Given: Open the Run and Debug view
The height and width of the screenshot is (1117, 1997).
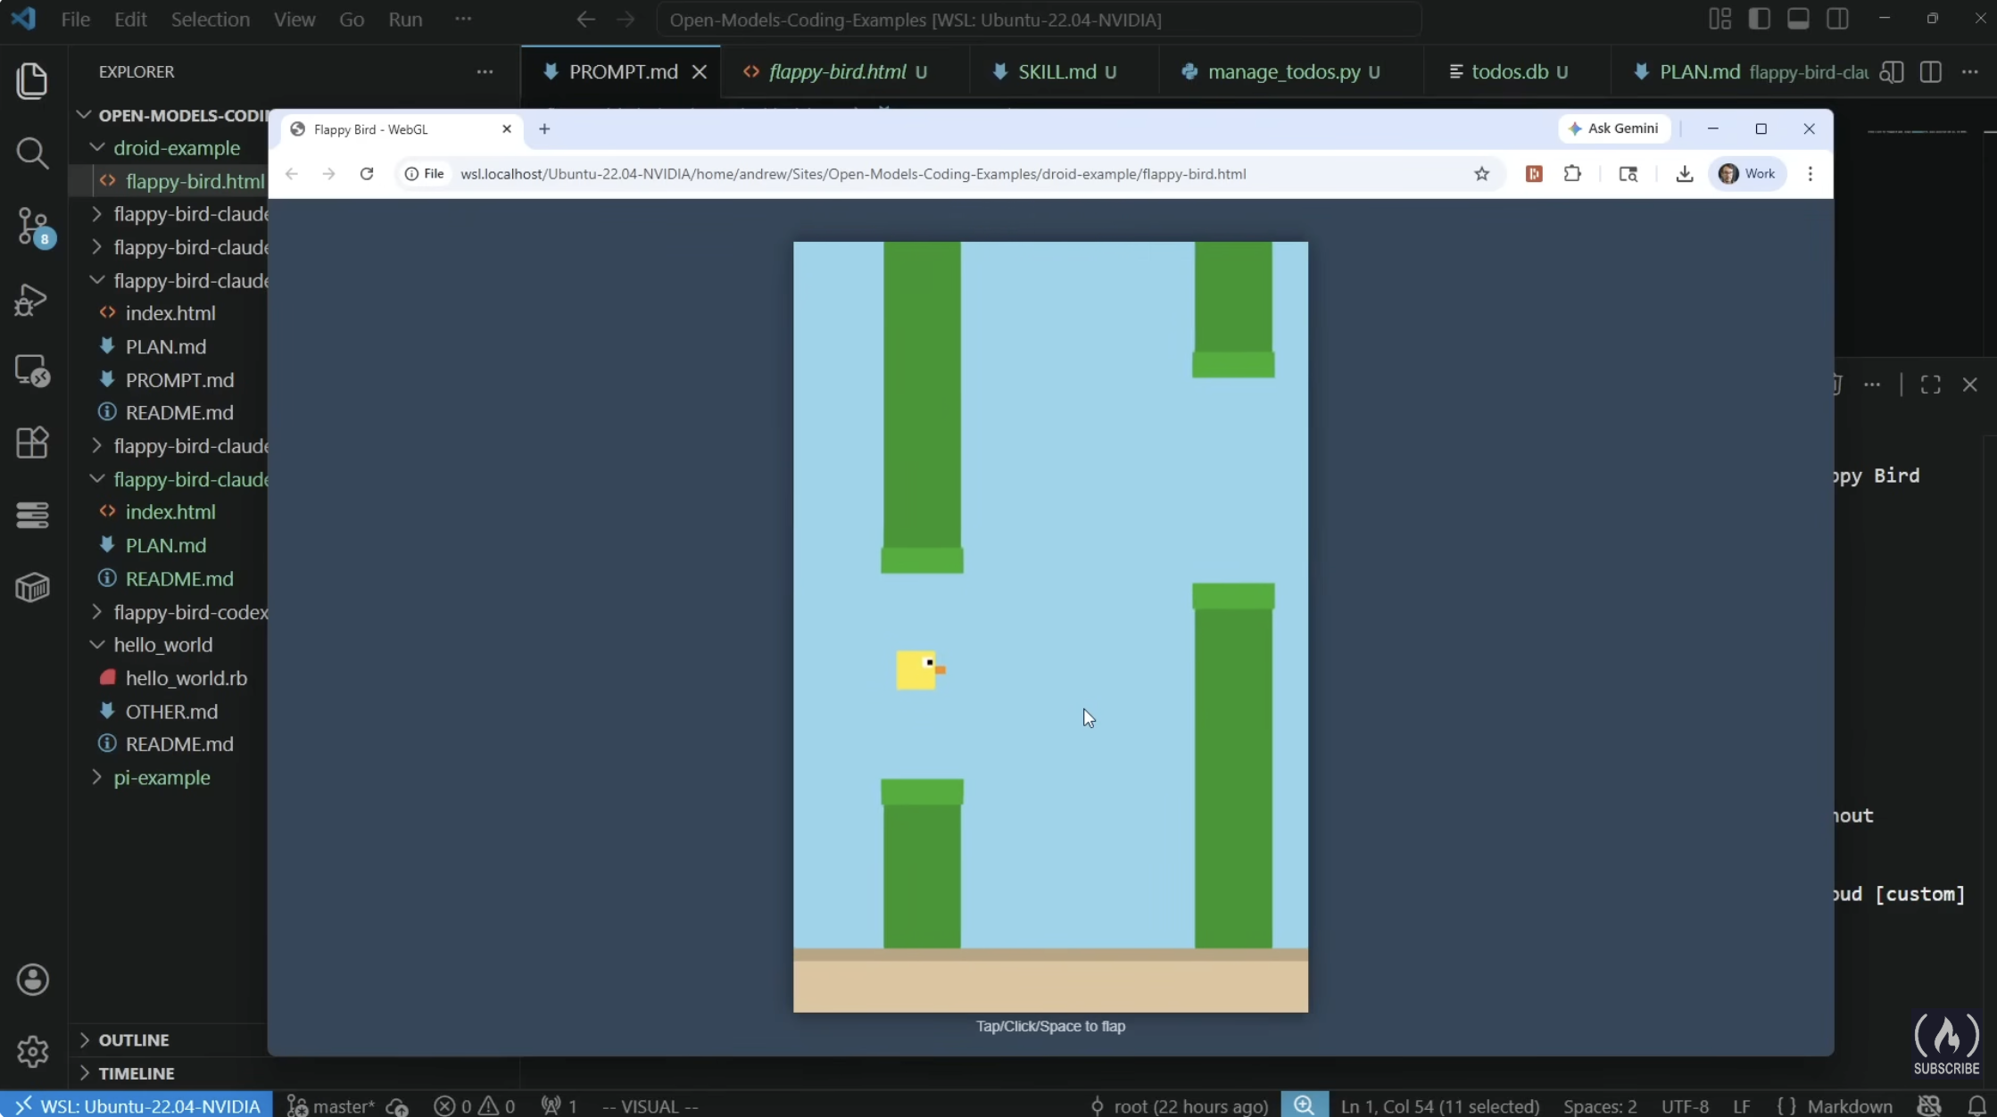Looking at the screenshot, I should (32, 299).
